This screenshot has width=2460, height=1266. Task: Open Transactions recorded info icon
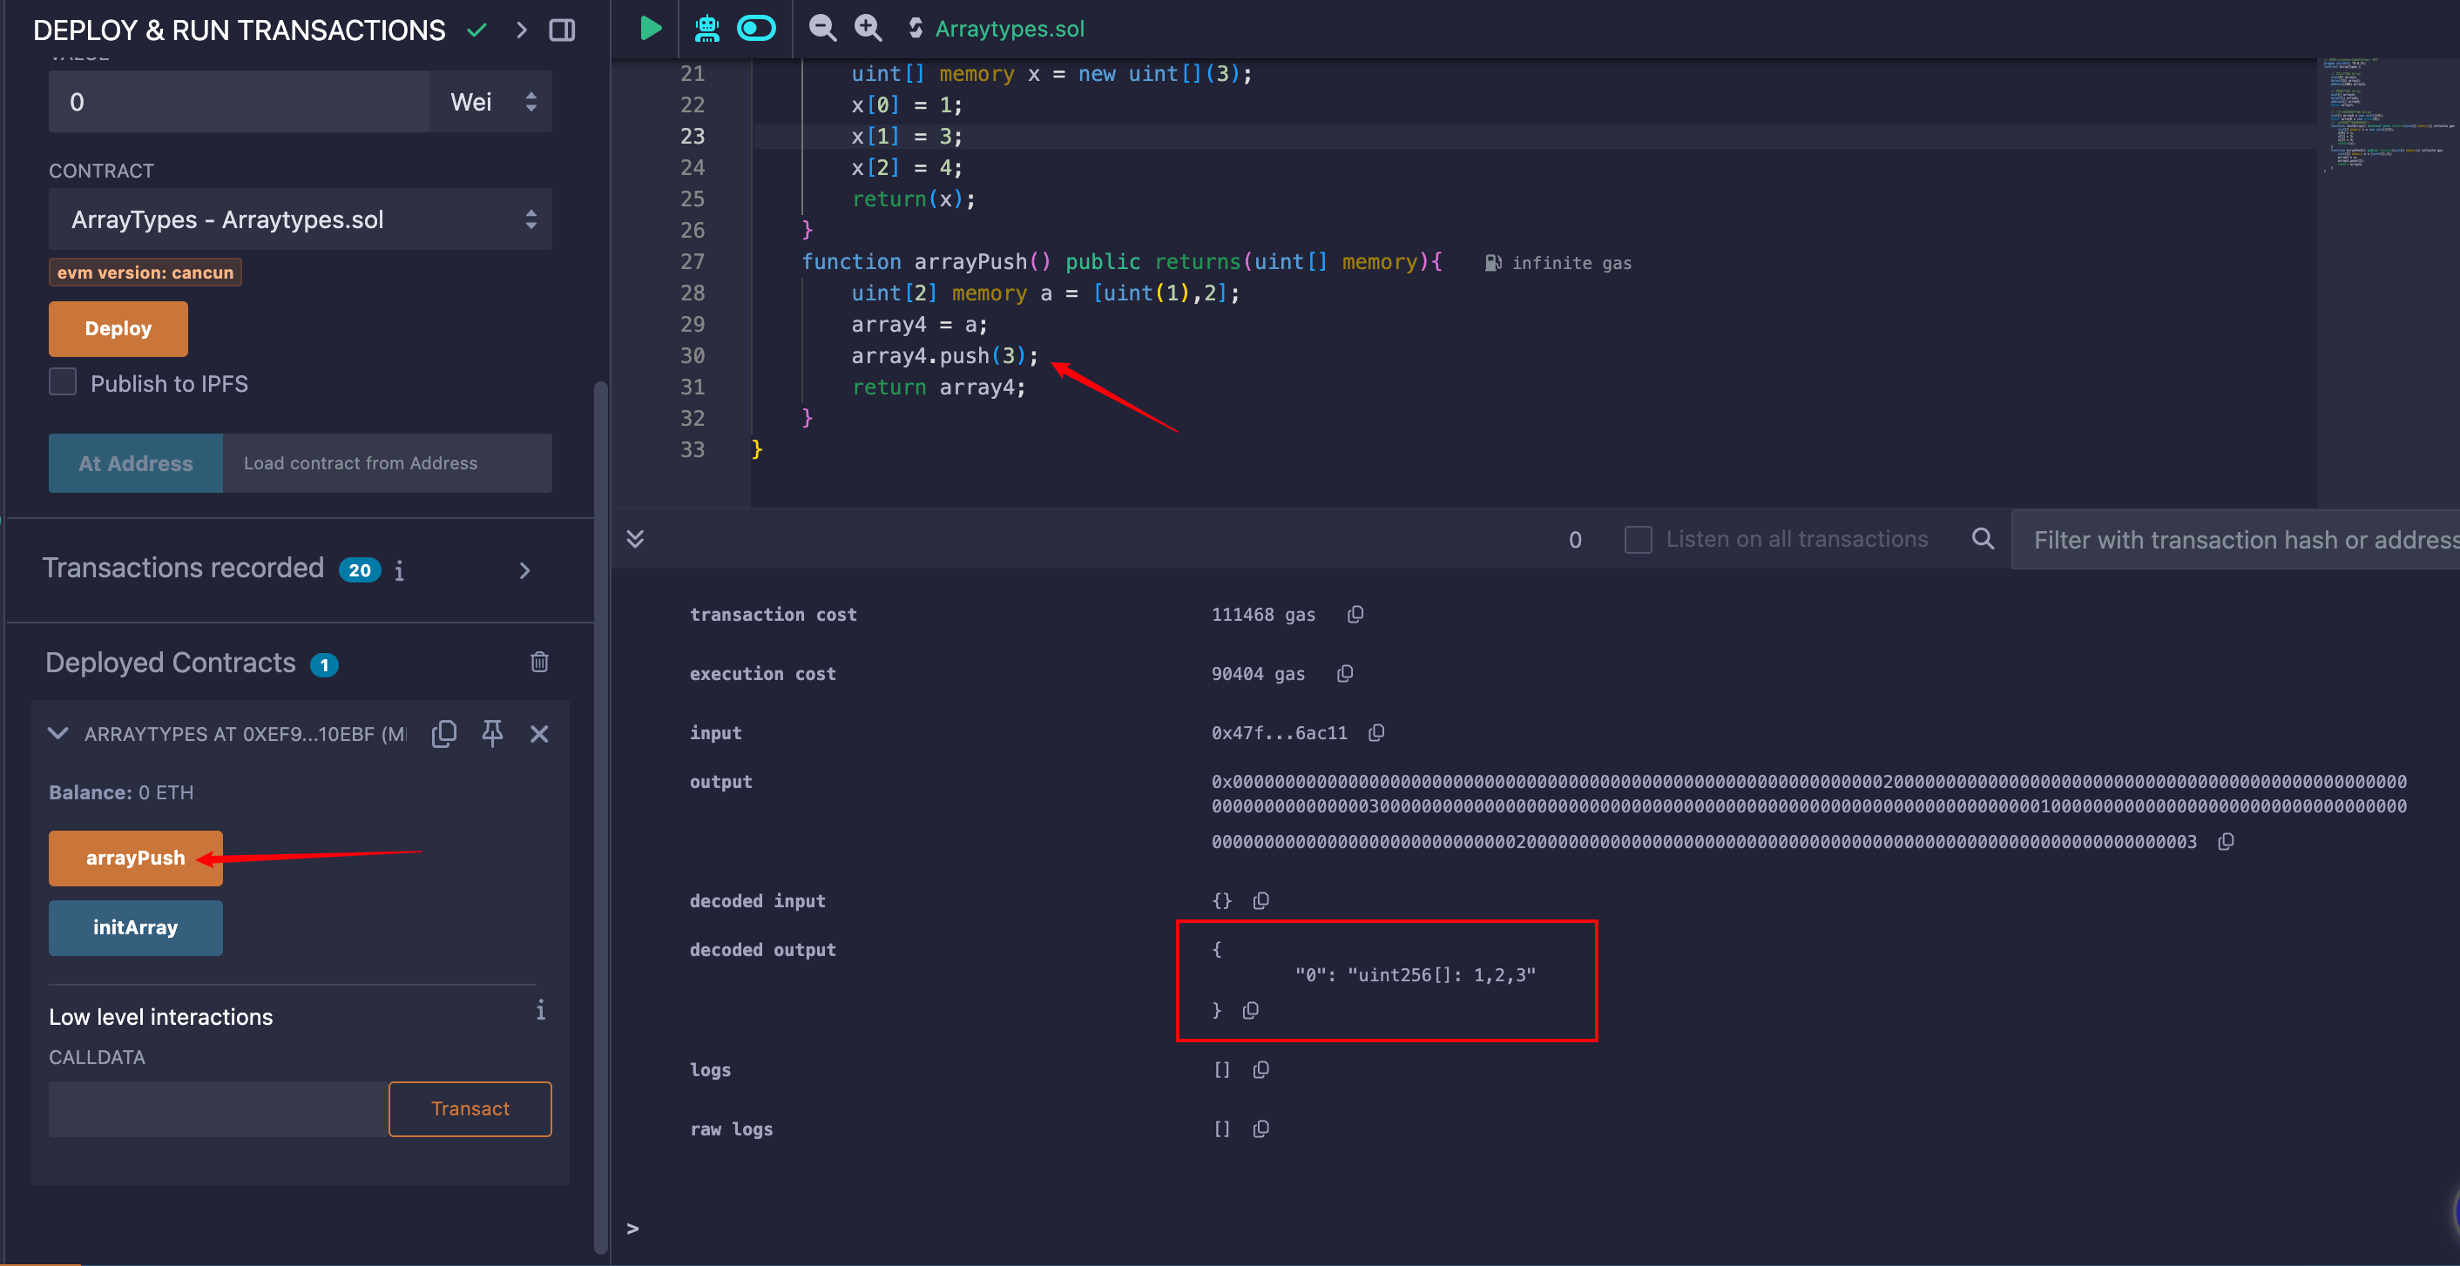click(x=399, y=570)
